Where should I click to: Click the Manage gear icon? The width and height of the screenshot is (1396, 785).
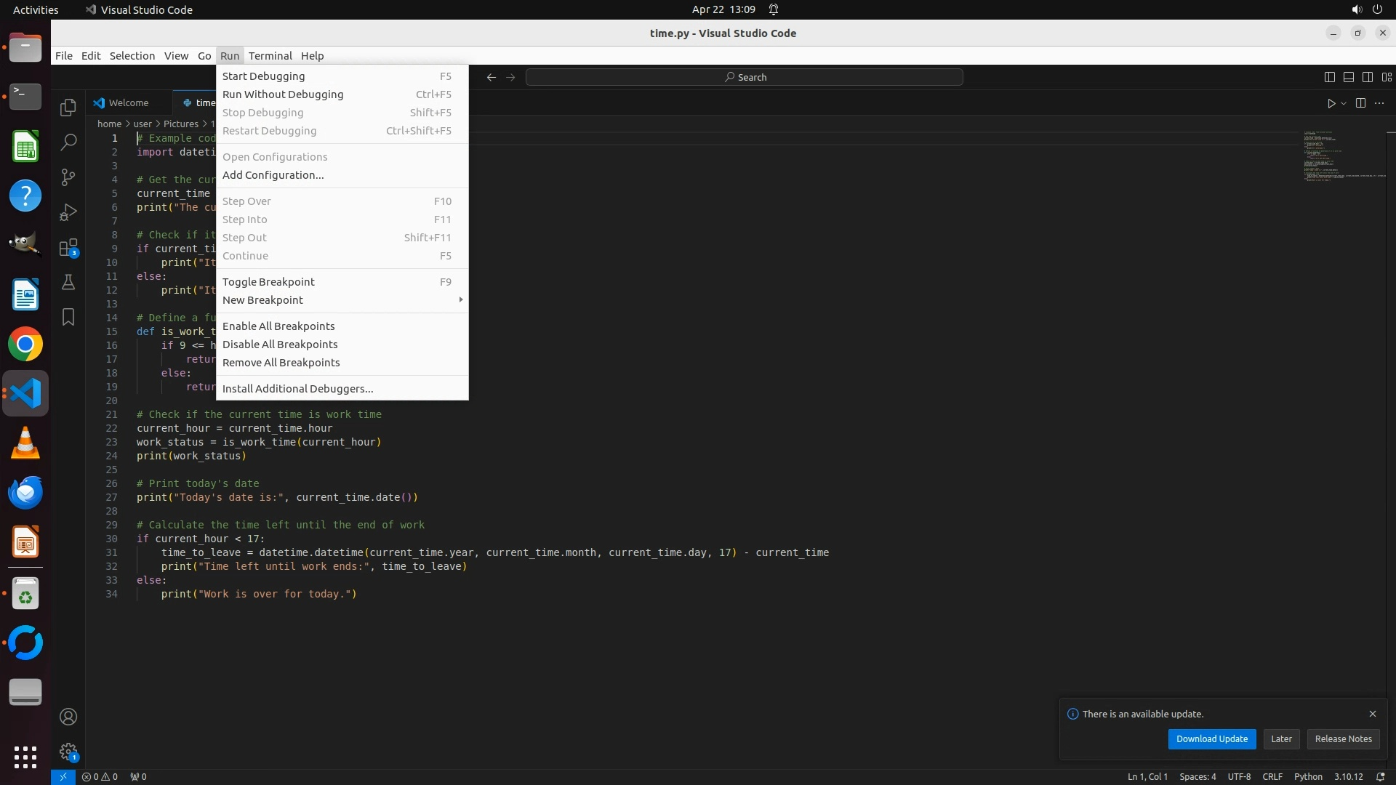68,751
